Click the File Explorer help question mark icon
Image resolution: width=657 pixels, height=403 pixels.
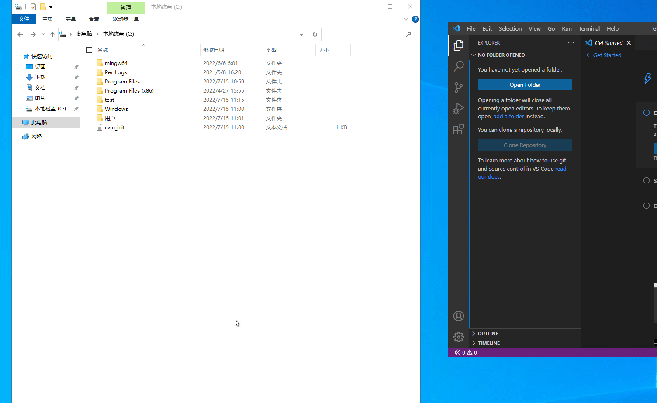pyautogui.click(x=415, y=19)
